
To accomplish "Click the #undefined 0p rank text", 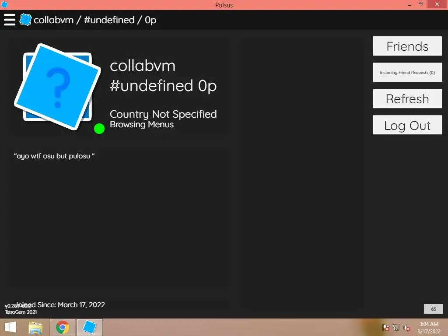I will (x=163, y=86).
